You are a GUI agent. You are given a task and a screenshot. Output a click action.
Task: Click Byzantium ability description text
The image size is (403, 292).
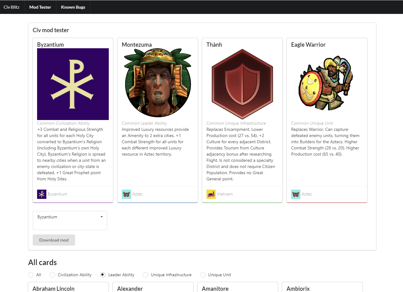(x=72, y=154)
